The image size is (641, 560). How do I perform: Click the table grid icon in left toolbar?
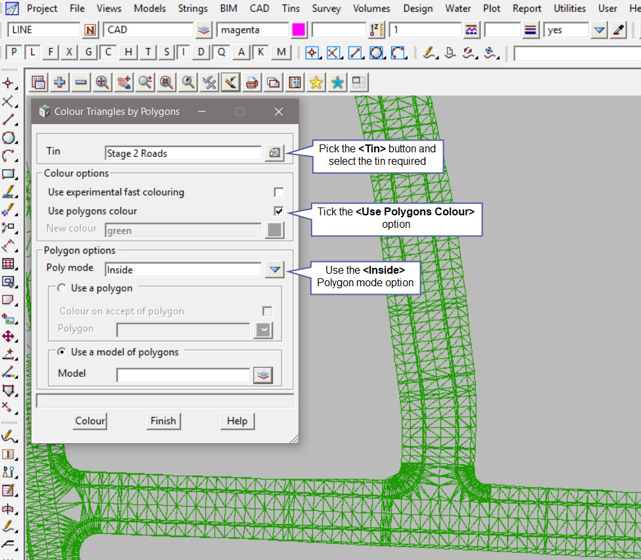[x=9, y=264]
